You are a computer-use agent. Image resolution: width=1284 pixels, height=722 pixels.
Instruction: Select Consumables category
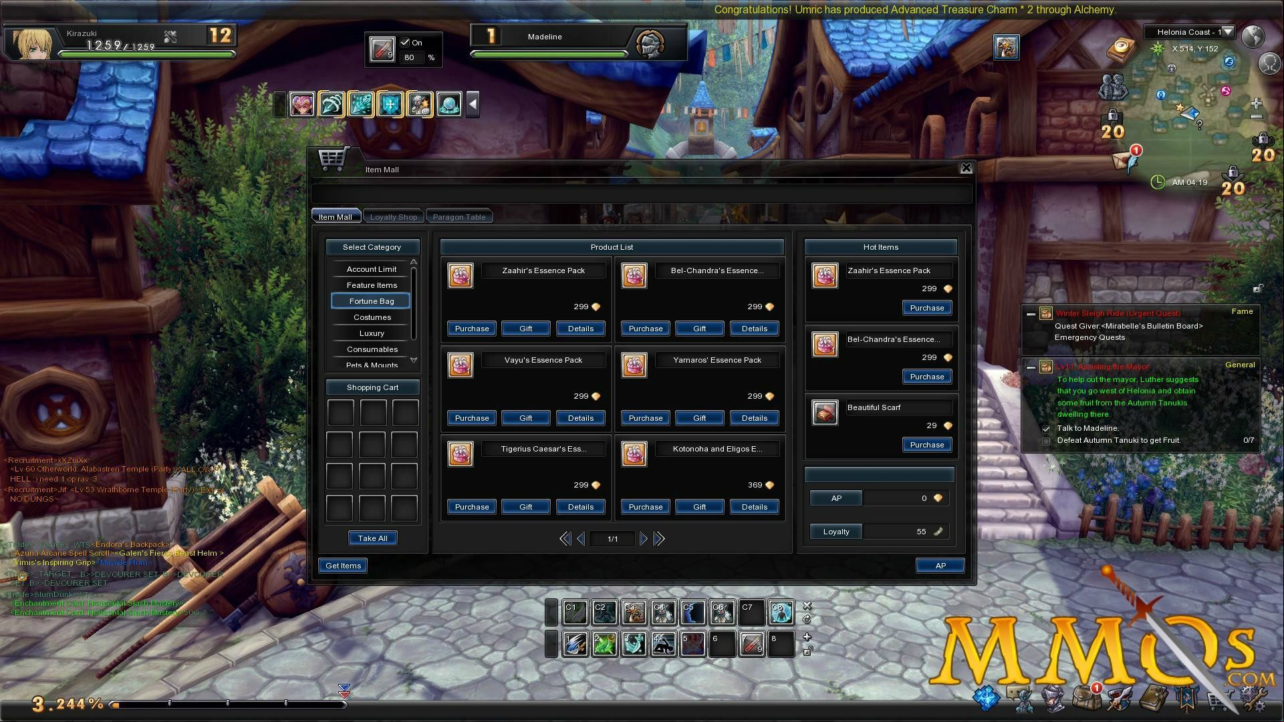click(x=371, y=349)
